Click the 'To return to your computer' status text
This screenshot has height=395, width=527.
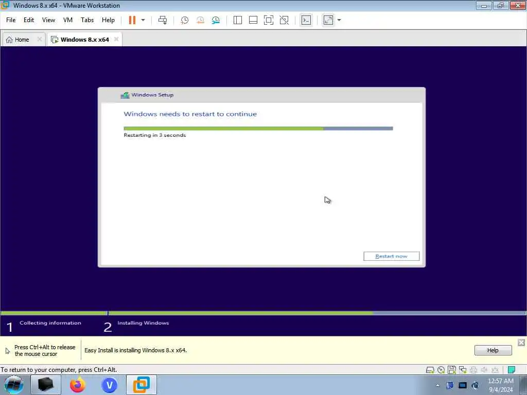tap(59, 370)
